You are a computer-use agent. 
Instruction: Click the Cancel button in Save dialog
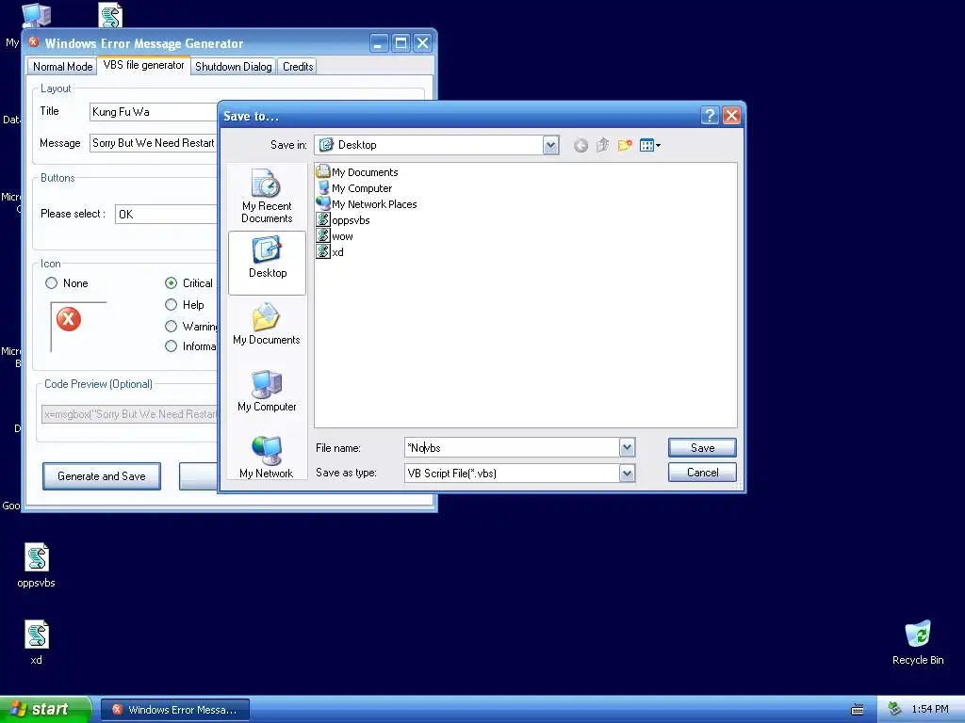pyautogui.click(x=702, y=473)
